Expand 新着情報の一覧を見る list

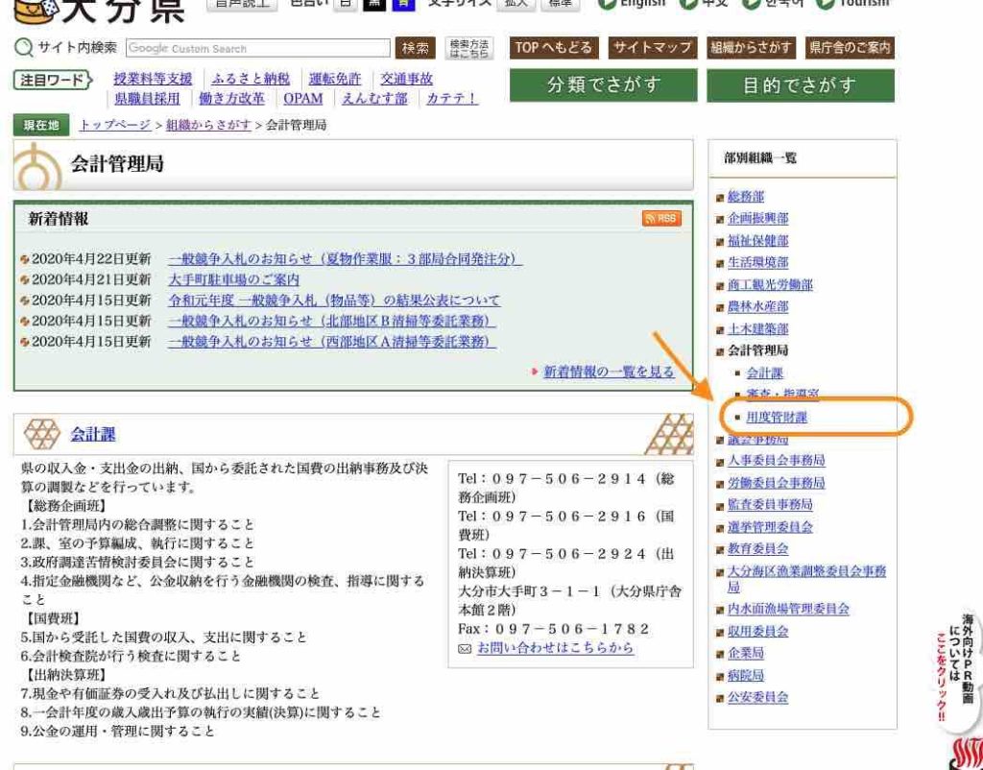609,373
